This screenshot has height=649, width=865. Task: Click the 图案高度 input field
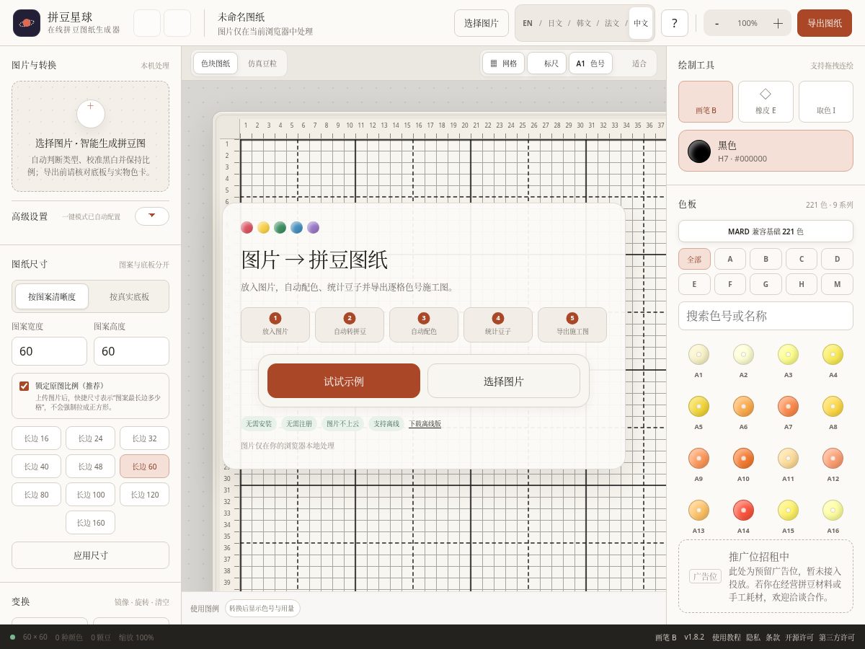click(131, 351)
